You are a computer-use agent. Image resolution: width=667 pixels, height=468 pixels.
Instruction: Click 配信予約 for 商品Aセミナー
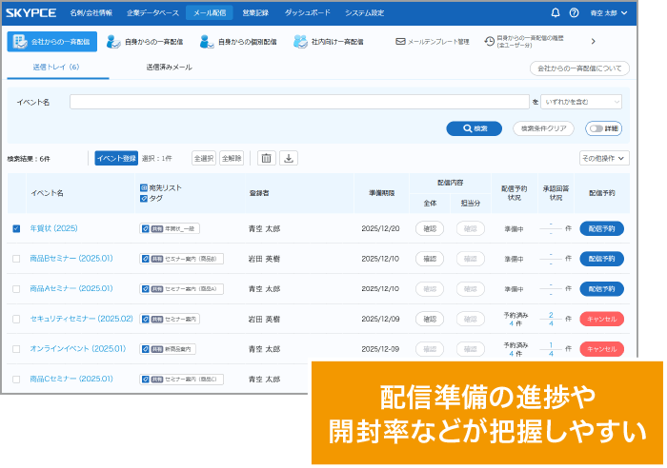(x=601, y=289)
